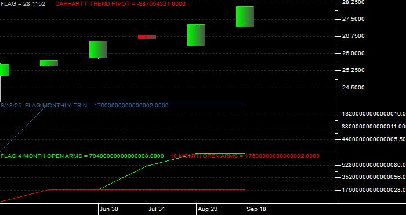The width and height of the screenshot is (406, 215).
Task: Select the green Sep 18 candlestick near 28.00
Action: coord(245,17)
